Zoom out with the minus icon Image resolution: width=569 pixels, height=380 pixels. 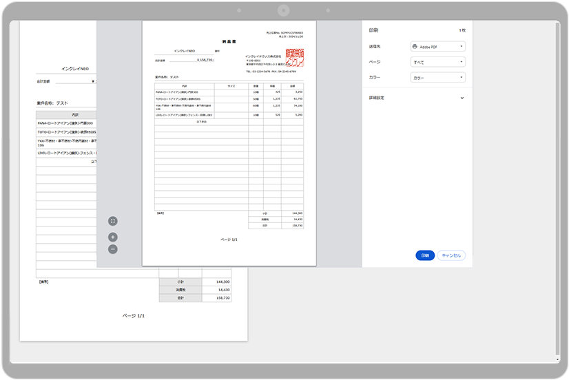[113, 249]
